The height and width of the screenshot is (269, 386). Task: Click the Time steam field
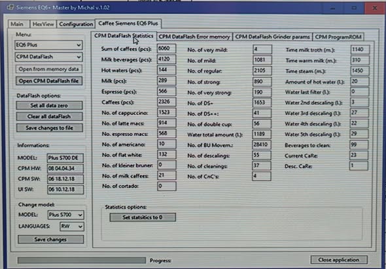pyautogui.click(x=360, y=71)
